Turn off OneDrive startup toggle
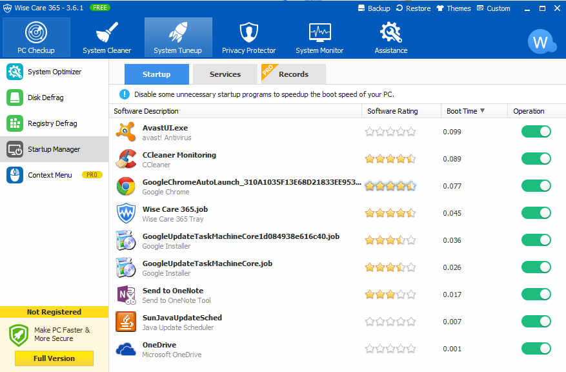The width and height of the screenshot is (566, 372). tap(536, 348)
